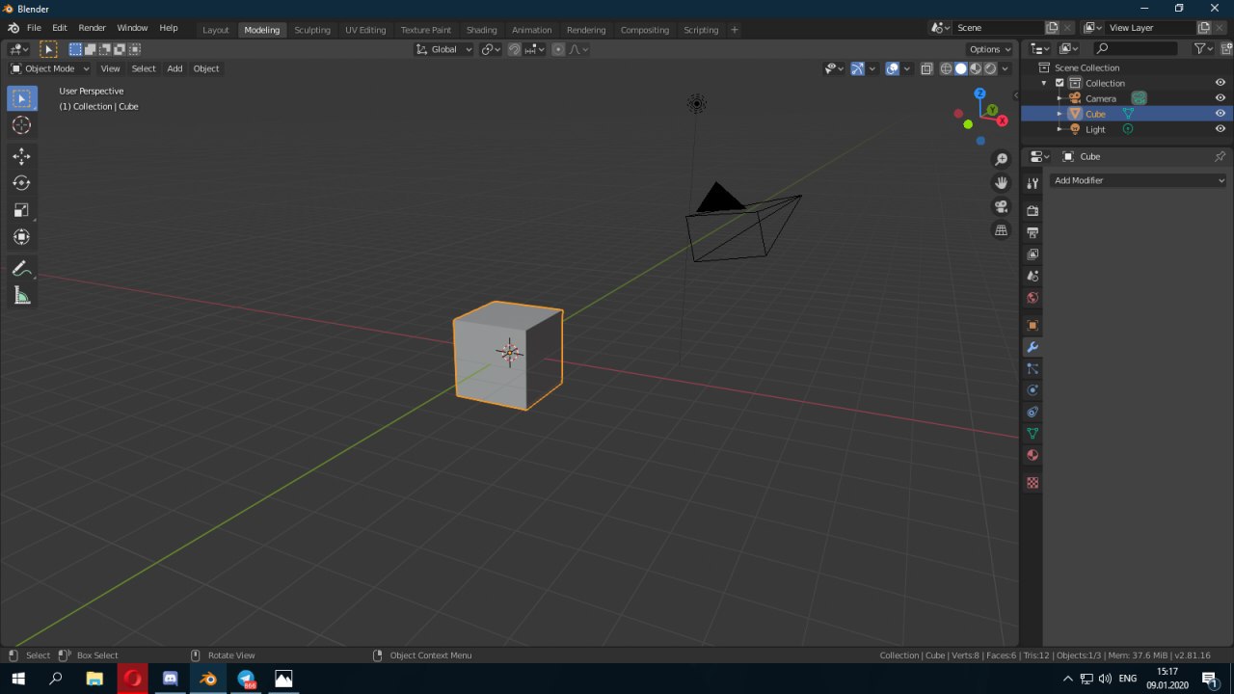
Task: Click the Z axis on navigation gizmo
Action: tap(979, 93)
